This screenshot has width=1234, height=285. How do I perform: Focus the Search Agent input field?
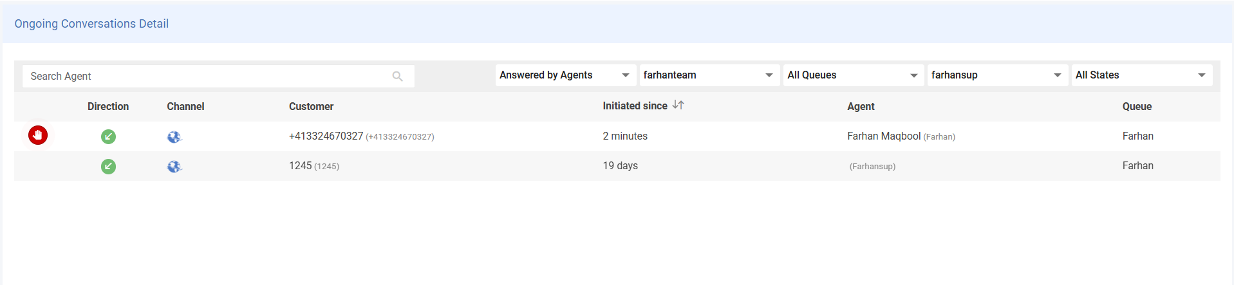coord(206,77)
